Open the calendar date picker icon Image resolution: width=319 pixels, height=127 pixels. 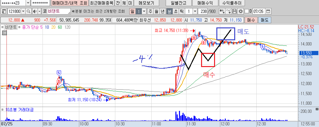[269, 11]
